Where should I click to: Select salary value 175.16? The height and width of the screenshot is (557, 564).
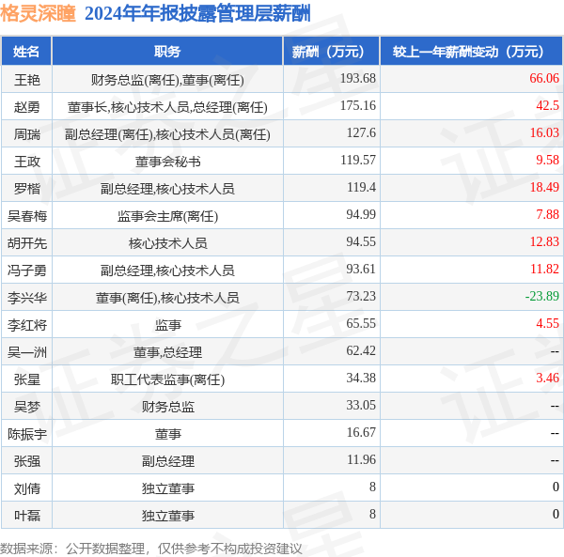coord(358,105)
